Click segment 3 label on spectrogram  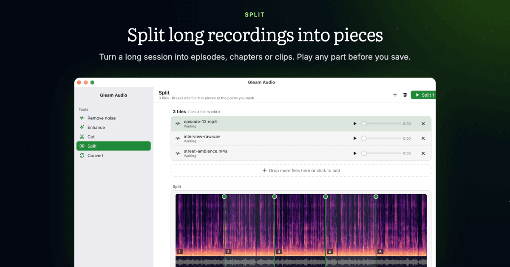tap(279, 252)
